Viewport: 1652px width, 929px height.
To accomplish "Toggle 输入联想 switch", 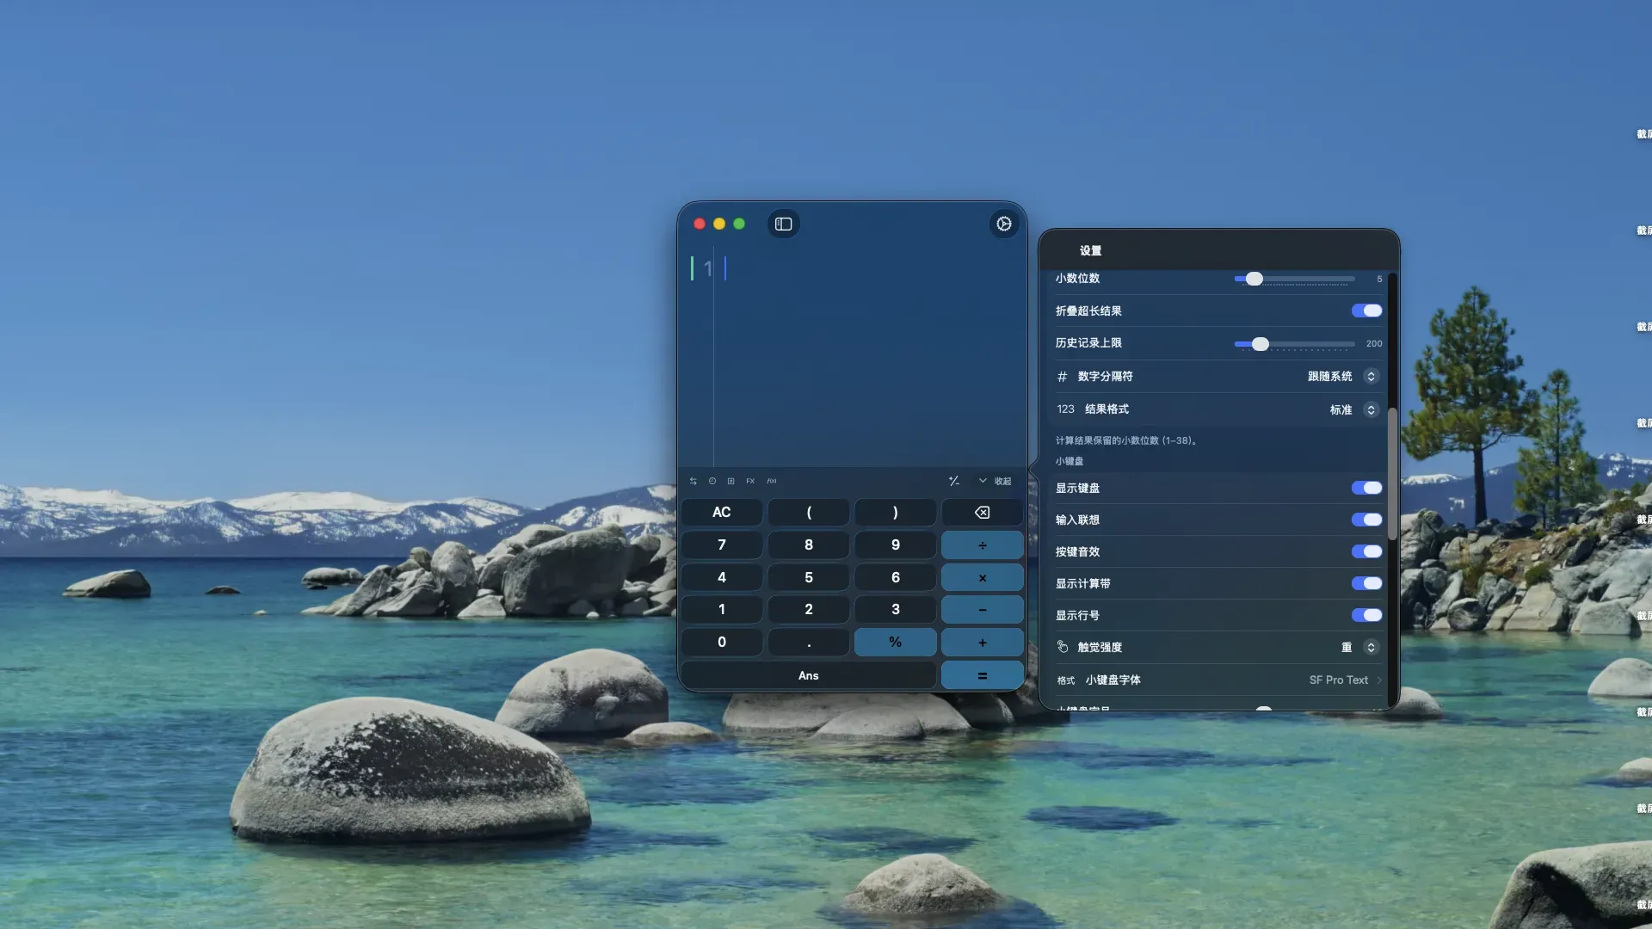I will tap(1366, 520).
